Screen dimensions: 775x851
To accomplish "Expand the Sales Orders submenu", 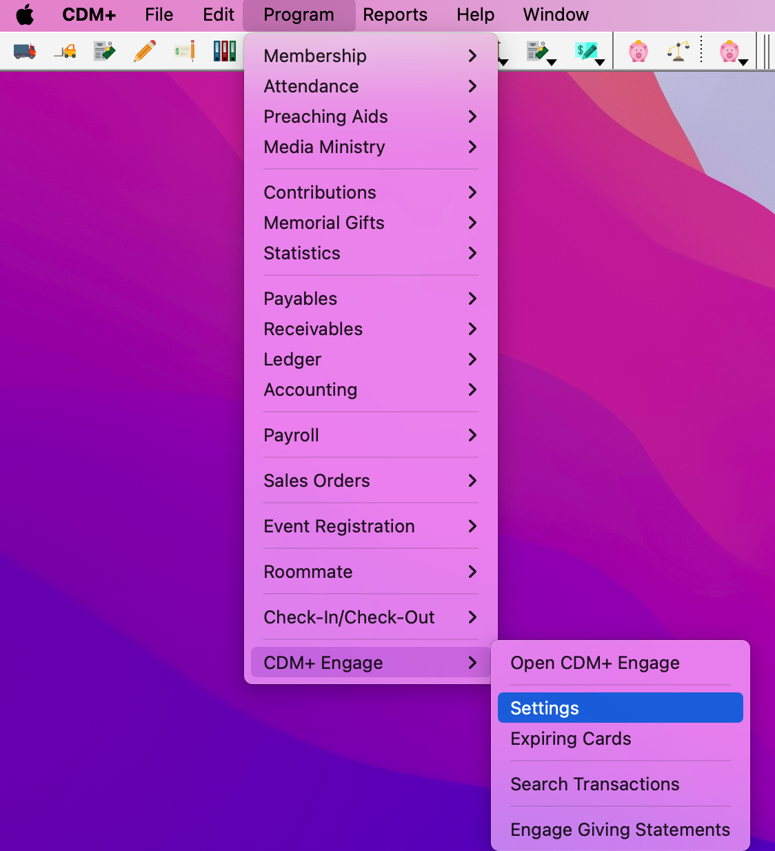I will tap(371, 481).
